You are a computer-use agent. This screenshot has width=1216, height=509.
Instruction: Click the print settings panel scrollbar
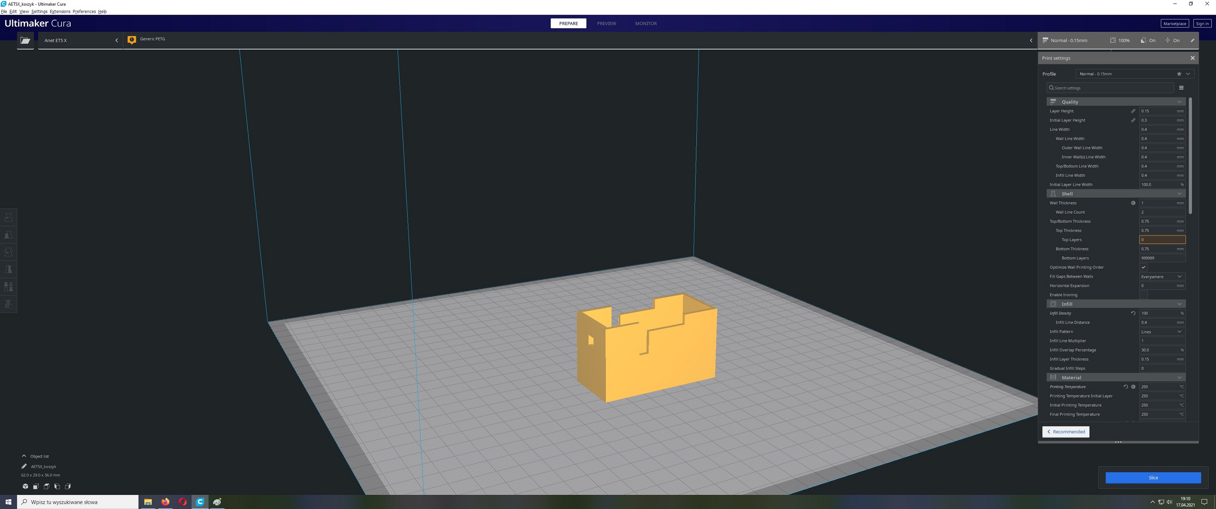1190,156
